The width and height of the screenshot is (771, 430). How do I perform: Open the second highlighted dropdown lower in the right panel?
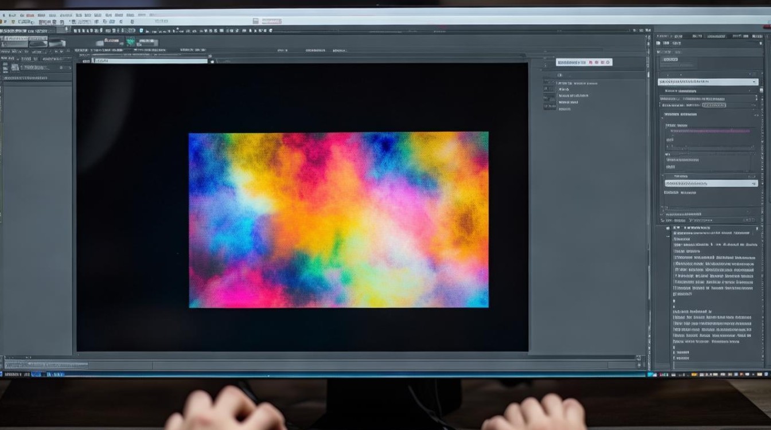[x=711, y=183]
